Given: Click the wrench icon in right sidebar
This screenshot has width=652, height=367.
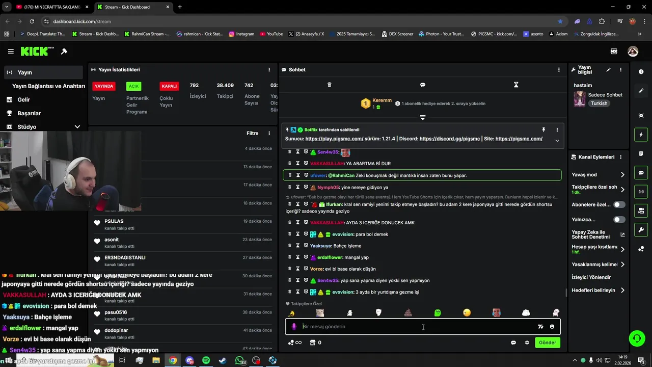Looking at the screenshot, I should (641, 230).
